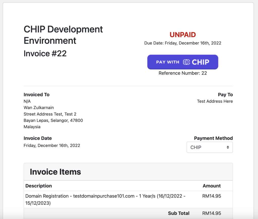Image resolution: width=258 pixels, height=219 pixels.
Task: Click the Amount column header
Action: 212,186
